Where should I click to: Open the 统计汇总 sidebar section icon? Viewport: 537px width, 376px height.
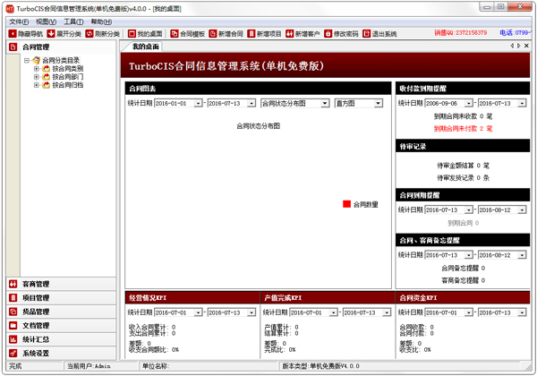13,339
